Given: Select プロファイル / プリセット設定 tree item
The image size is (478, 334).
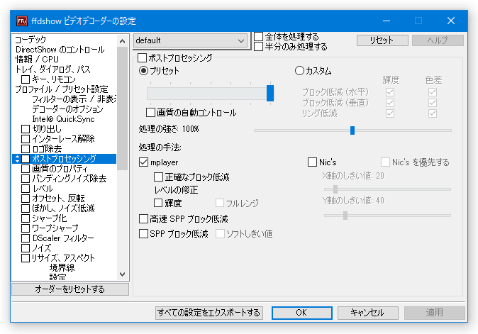Looking at the screenshot, I should pyautogui.click(x=62, y=89).
